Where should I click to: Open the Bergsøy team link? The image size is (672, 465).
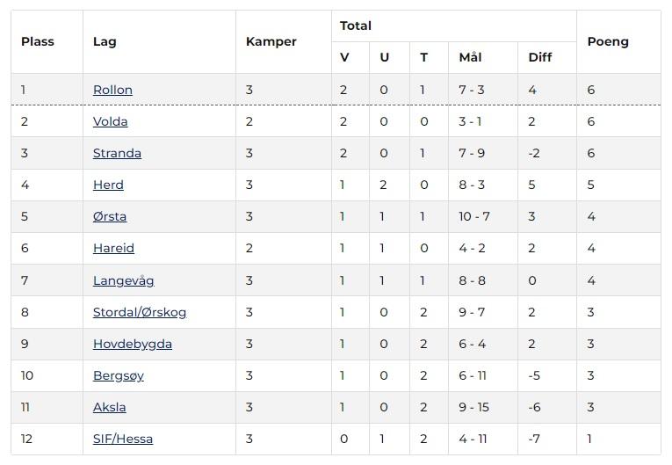119,375
